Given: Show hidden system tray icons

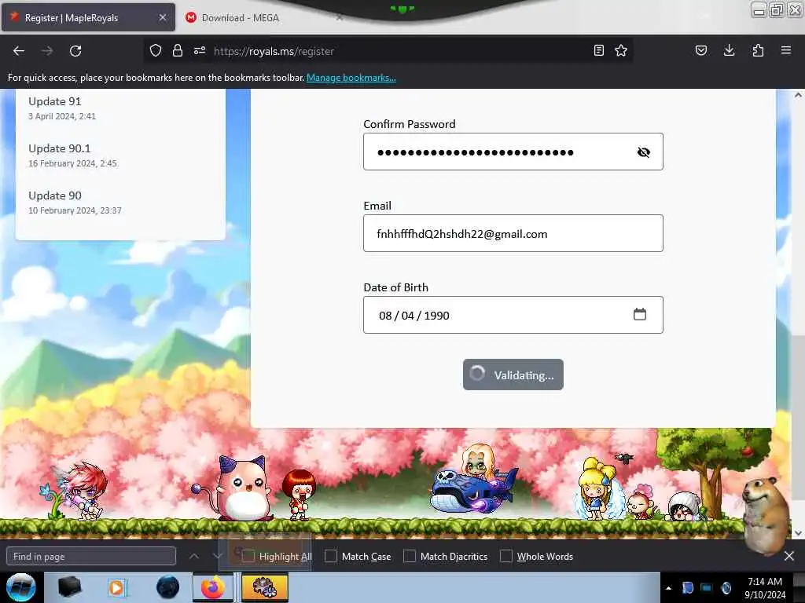Looking at the screenshot, I should coord(668,588).
